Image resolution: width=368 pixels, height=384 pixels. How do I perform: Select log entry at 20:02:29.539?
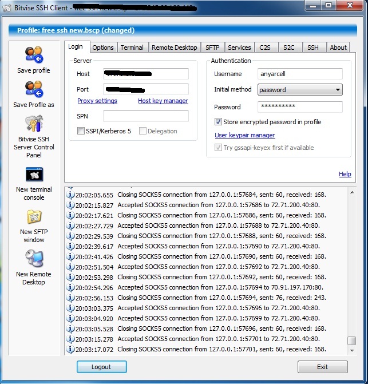tap(196, 236)
